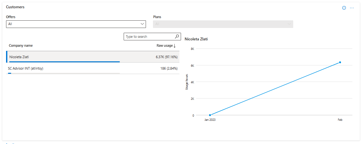Sort by Company name column header

(21, 46)
